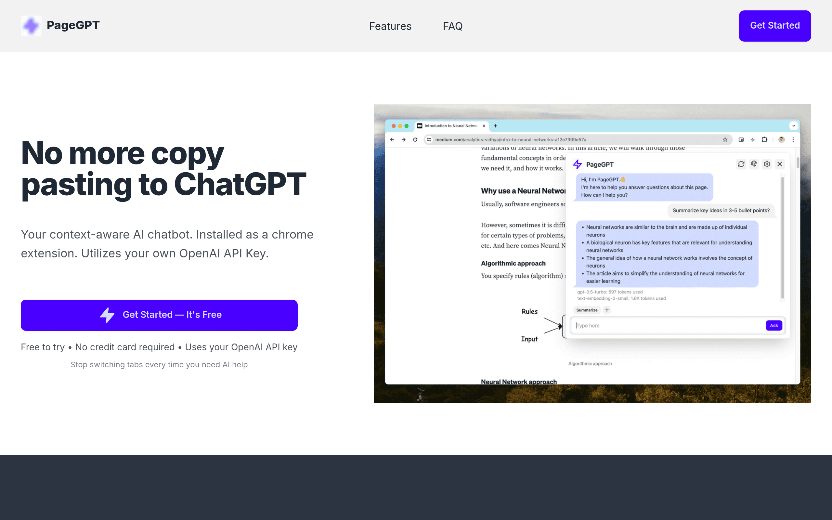Click the element pointer selection icon in PageGPT panel
This screenshot has width=832, height=520.
coord(754,164)
